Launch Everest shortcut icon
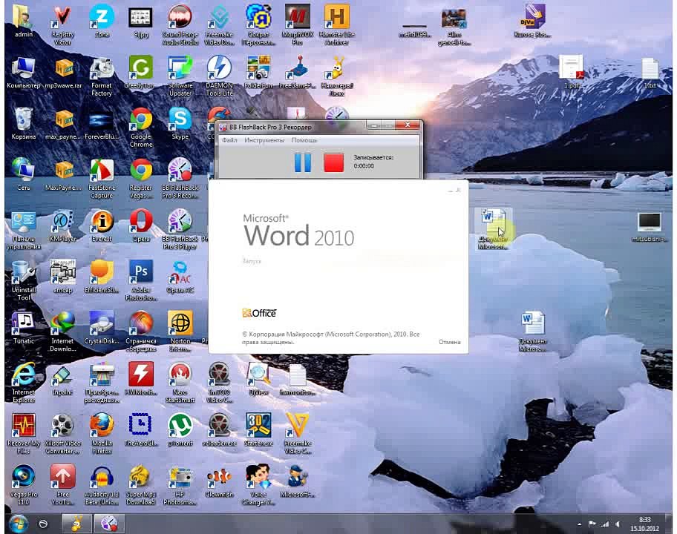677x534 pixels. [x=102, y=225]
